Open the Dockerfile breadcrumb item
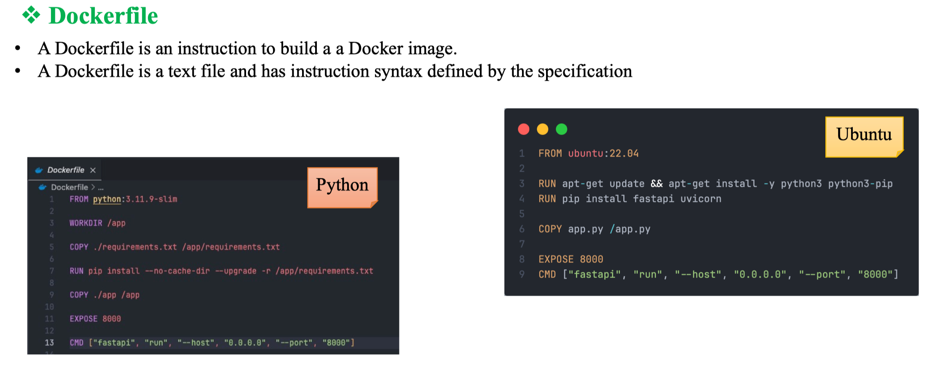Screen dimensions: 932x382 (70, 187)
